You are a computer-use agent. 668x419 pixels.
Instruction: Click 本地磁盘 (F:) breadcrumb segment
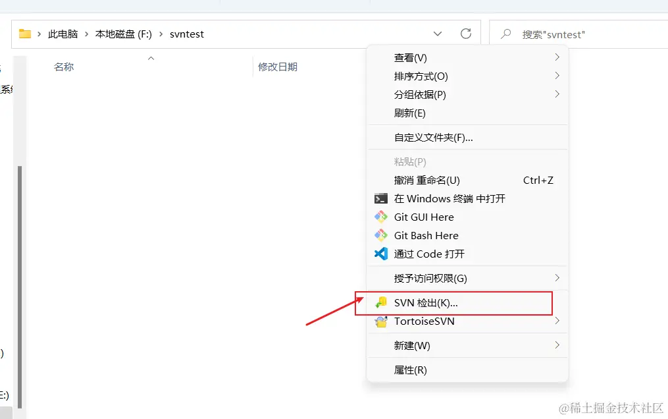click(124, 34)
